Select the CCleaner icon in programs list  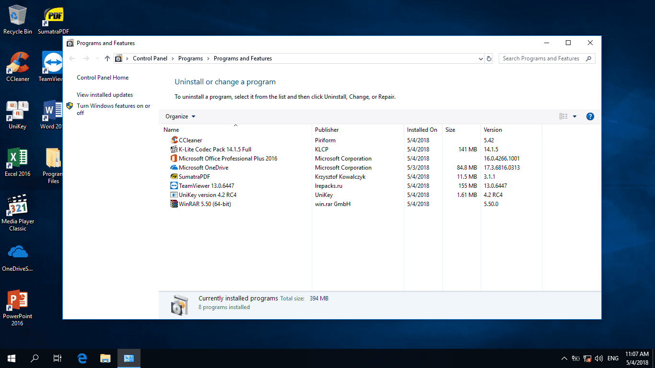click(x=174, y=140)
